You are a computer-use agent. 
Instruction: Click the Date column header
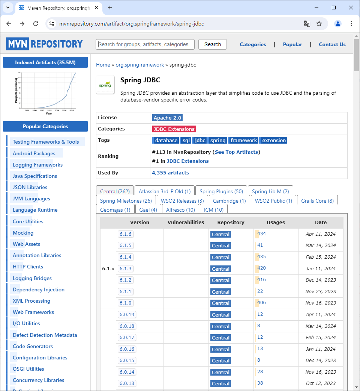(x=321, y=223)
